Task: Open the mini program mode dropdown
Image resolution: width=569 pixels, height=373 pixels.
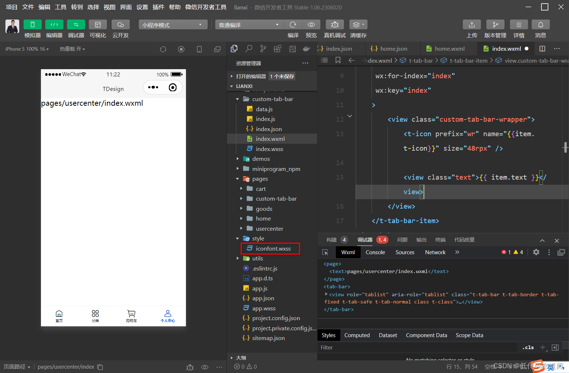Action: click(x=173, y=25)
